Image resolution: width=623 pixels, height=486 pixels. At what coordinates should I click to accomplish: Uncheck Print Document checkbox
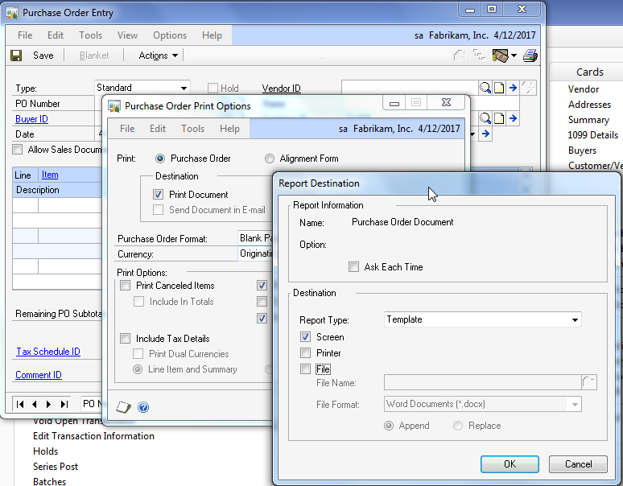point(158,194)
